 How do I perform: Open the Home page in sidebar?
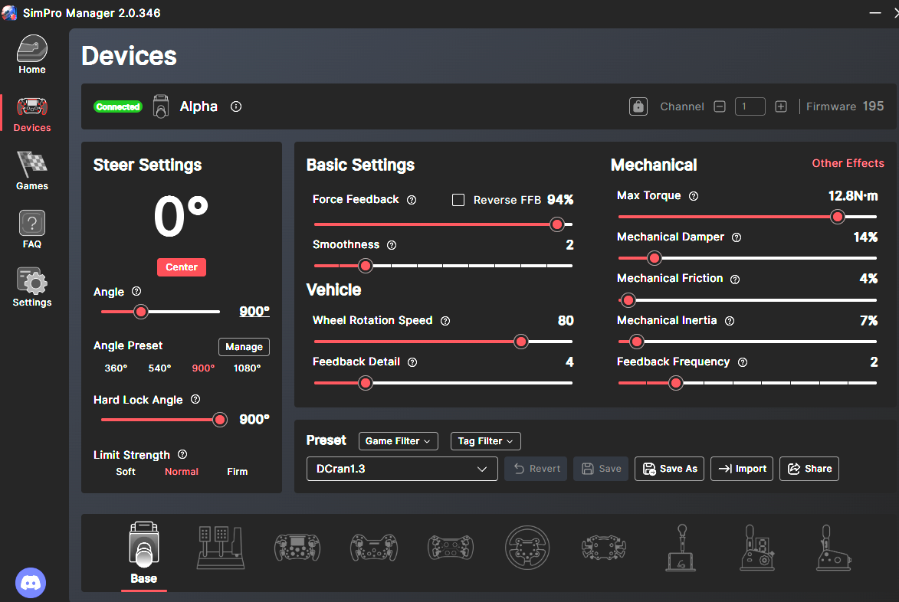coord(32,55)
